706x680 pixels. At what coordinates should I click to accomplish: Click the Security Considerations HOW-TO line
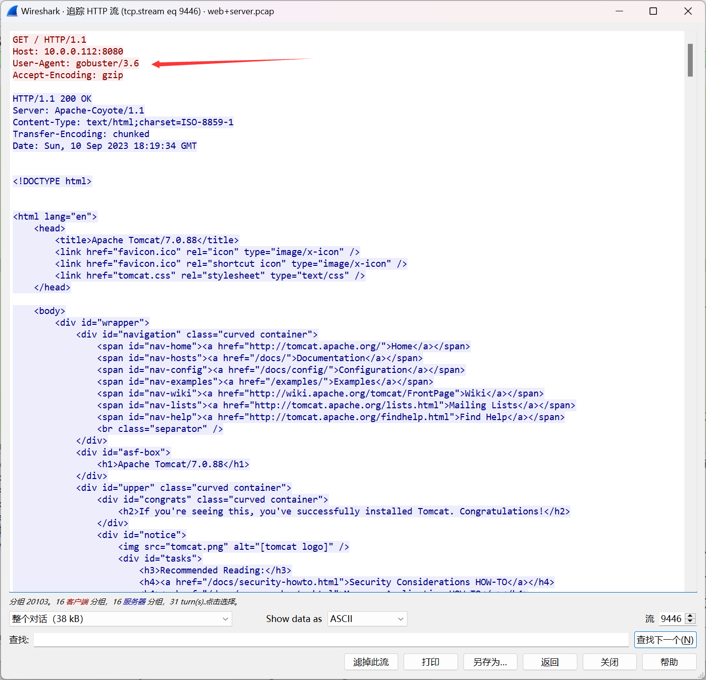point(347,582)
